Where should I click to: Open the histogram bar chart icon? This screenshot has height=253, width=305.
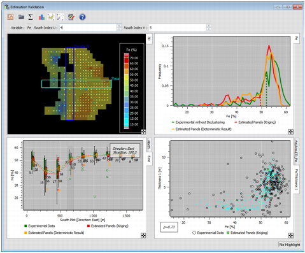pyautogui.click(x=41, y=17)
